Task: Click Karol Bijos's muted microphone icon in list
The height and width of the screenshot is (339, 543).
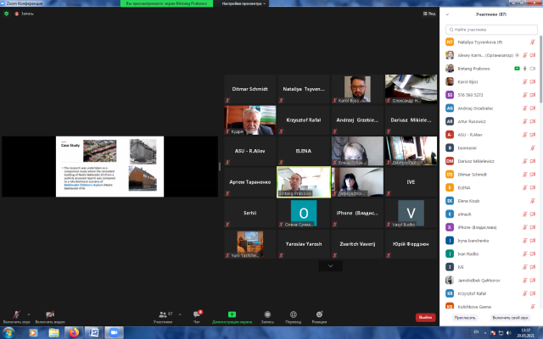Action: click(x=525, y=82)
